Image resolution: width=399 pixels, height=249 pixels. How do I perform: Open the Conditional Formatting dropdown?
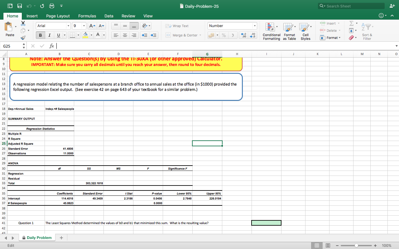click(x=271, y=31)
